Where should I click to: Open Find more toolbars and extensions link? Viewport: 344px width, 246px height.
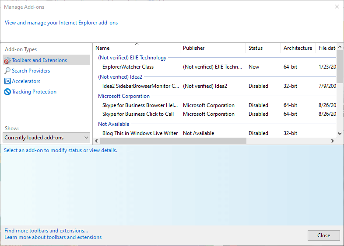pos(46,231)
